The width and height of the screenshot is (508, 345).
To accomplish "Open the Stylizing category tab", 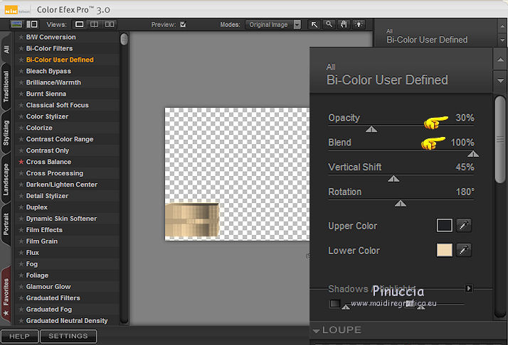I will [6, 133].
